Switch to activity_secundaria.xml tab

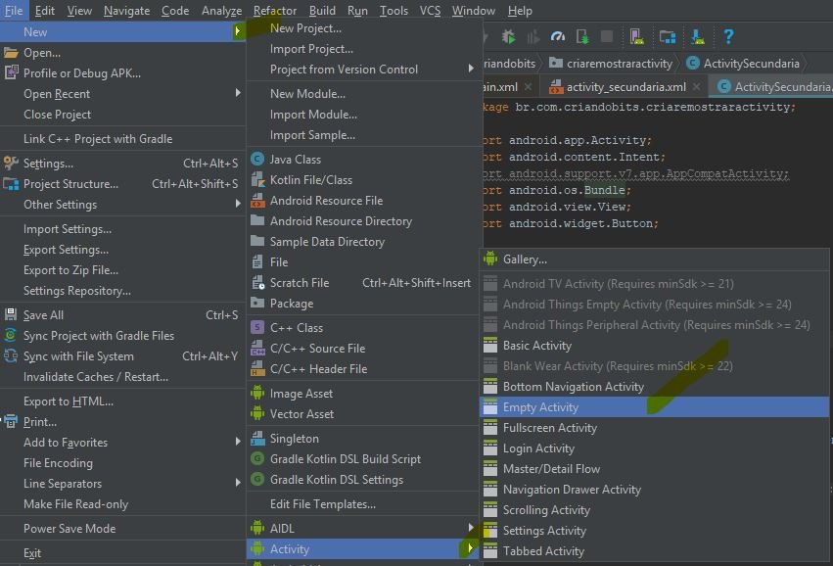[x=625, y=86]
